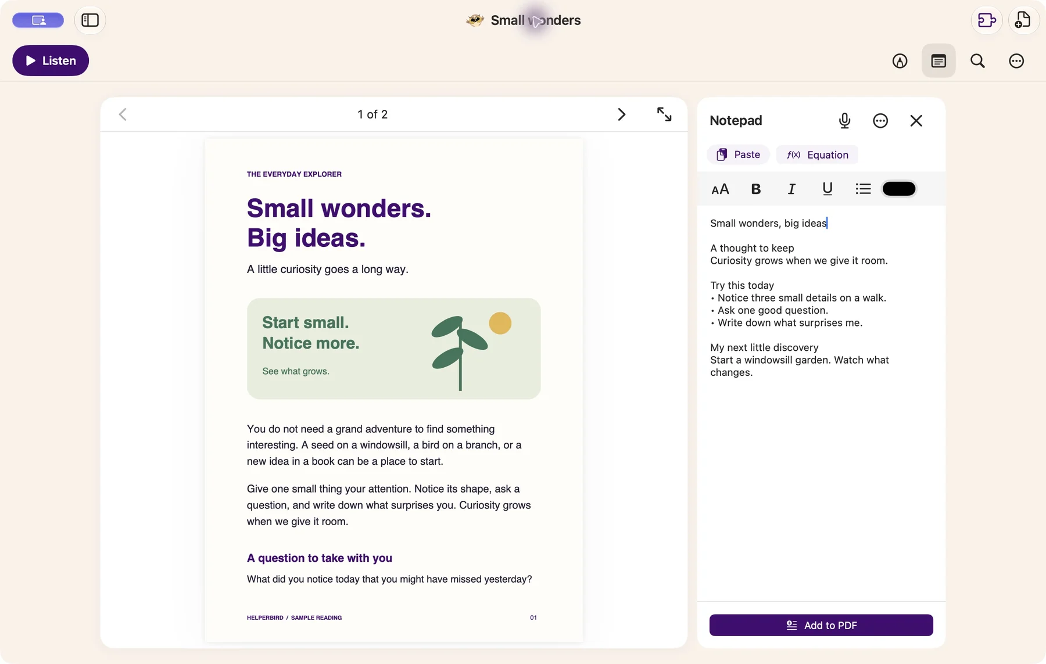1046x664 pixels.
Task: Click the add new file icon
Action: point(1023,20)
